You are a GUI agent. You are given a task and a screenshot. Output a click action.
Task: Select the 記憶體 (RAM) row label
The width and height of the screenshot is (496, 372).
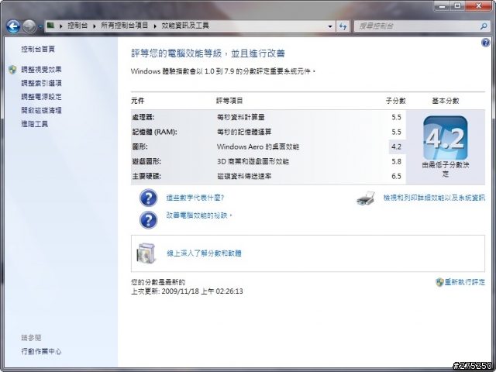coord(154,132)
